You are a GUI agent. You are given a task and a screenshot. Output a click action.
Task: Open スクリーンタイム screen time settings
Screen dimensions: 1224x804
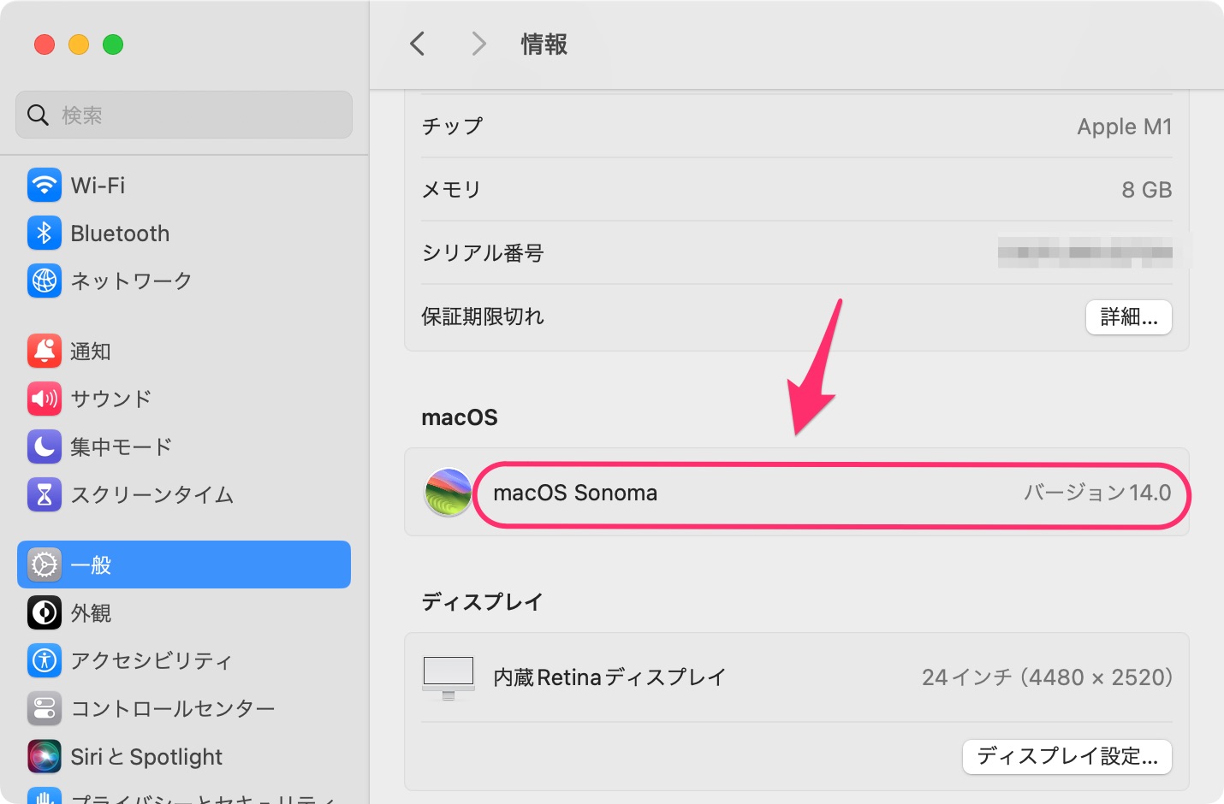pyautogui.click(x=183, y=494)
